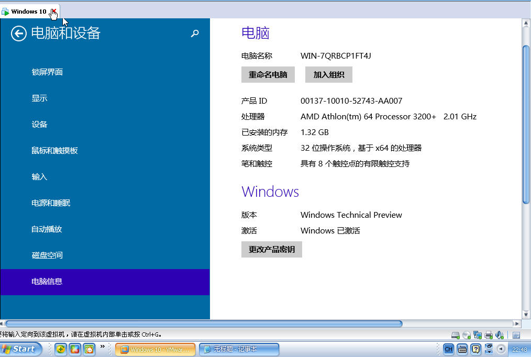Click the 电脑和设备 header title
This screenshot has height=357, width=531.
click(65, 33)
